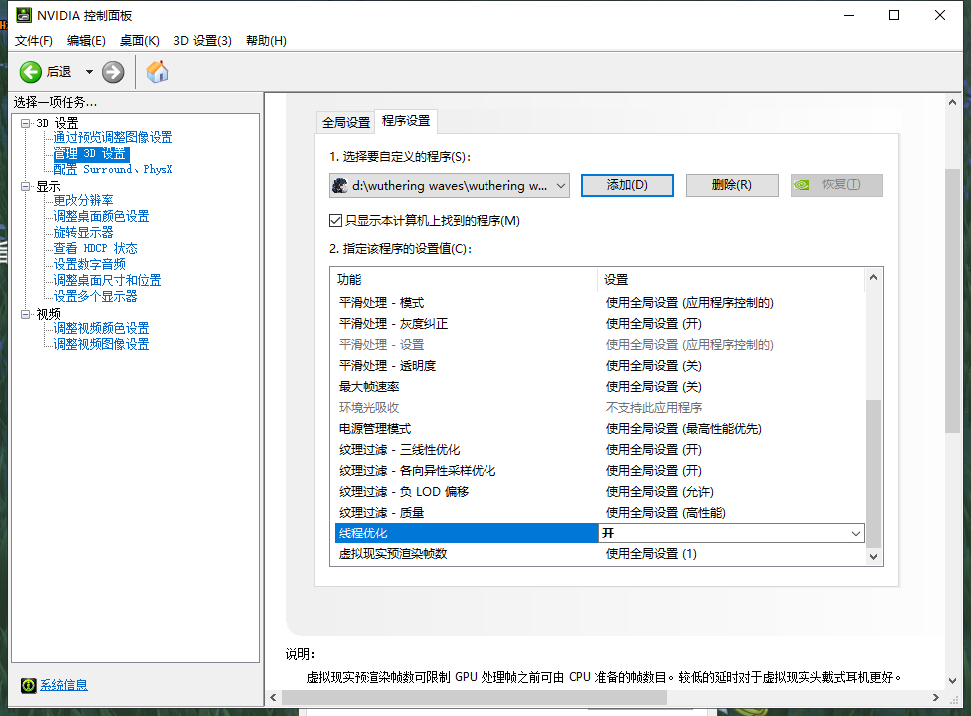This screenshot has height=716, width=971.
Task: Click the main panel vertical scrollbar thumb
Action: 952,300
